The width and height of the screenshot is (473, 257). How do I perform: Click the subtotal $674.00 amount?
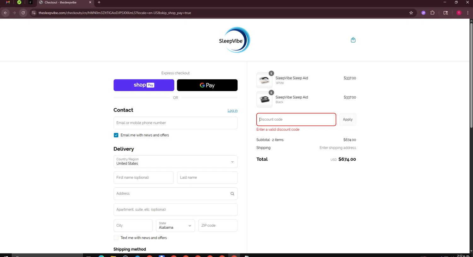(x=350, y=140)
